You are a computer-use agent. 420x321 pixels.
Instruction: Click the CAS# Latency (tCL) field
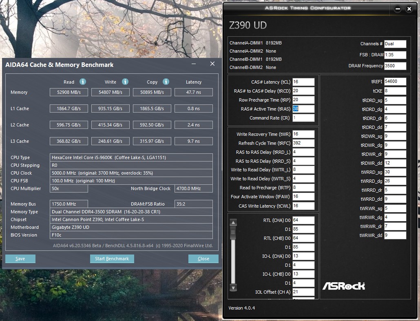[303, 82]
